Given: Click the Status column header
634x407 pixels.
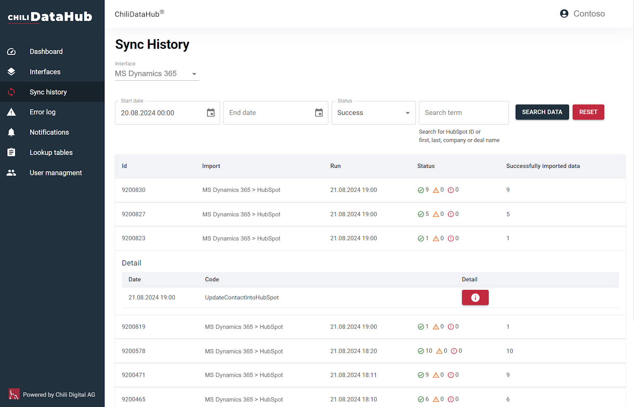Looking at the screenshot, I should (426, 166).
